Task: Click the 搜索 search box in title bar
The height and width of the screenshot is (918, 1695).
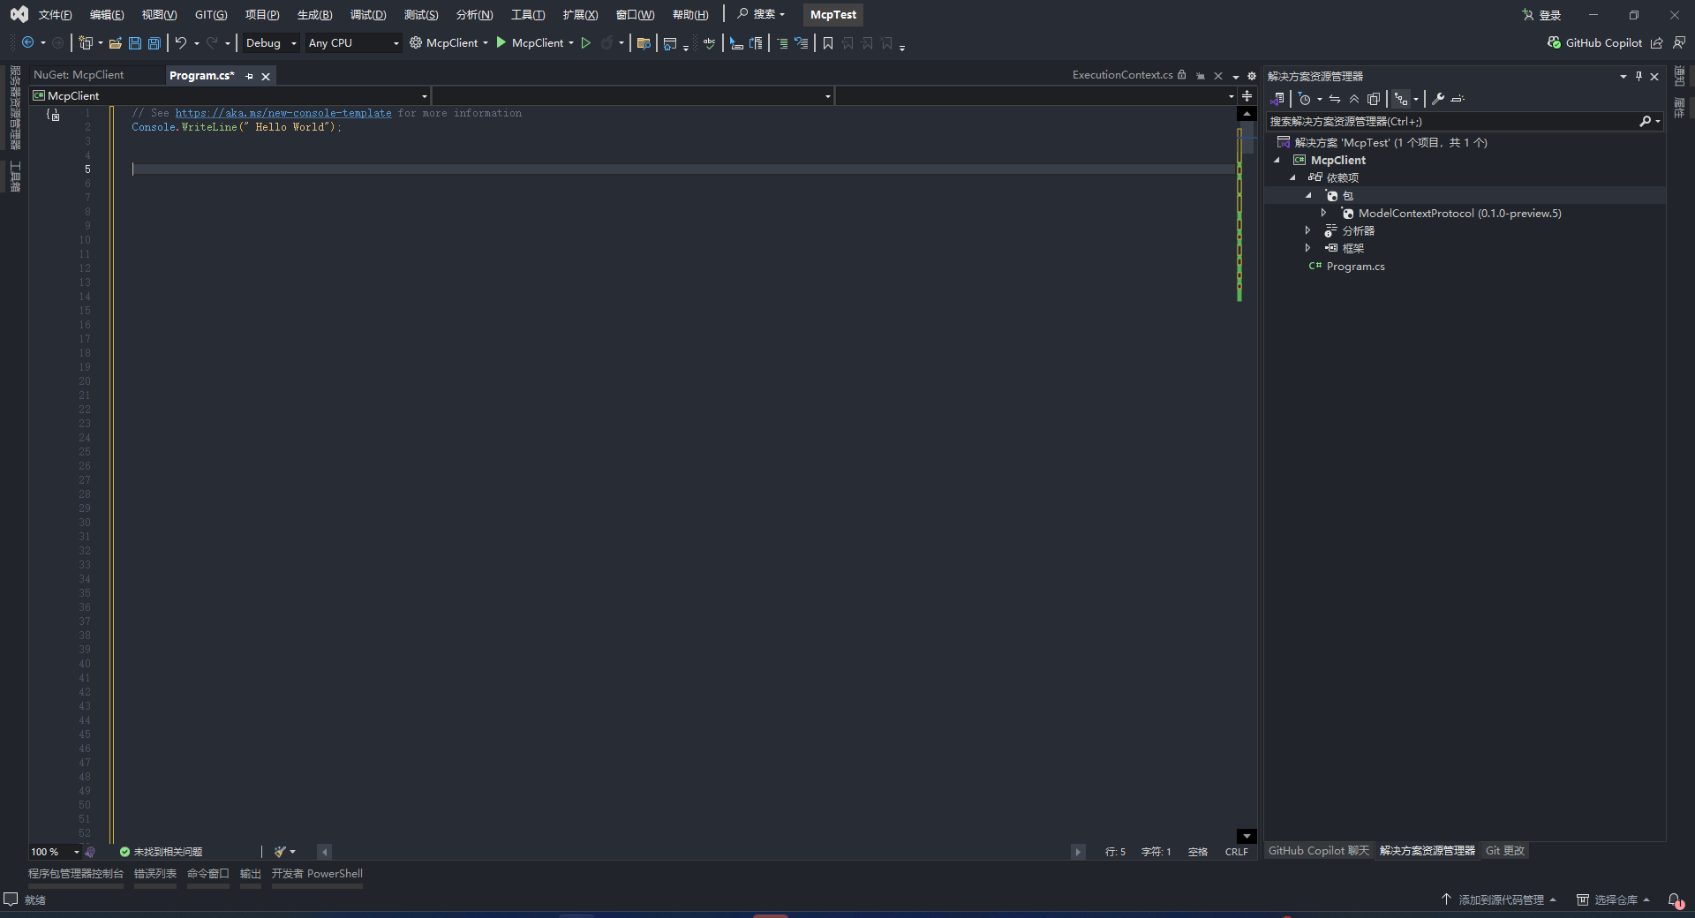Action: tap(761, 14)
